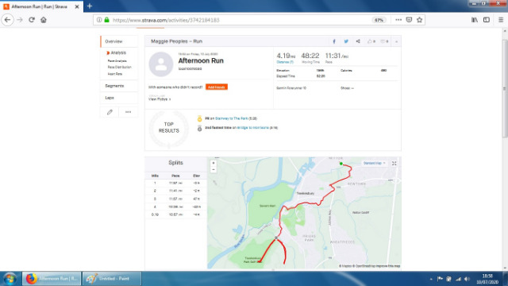The height and width of the screenshot is (286, 508).
Task: Open Heart Rate analysis
Action: pyautogui.click(x=115, y=74)
